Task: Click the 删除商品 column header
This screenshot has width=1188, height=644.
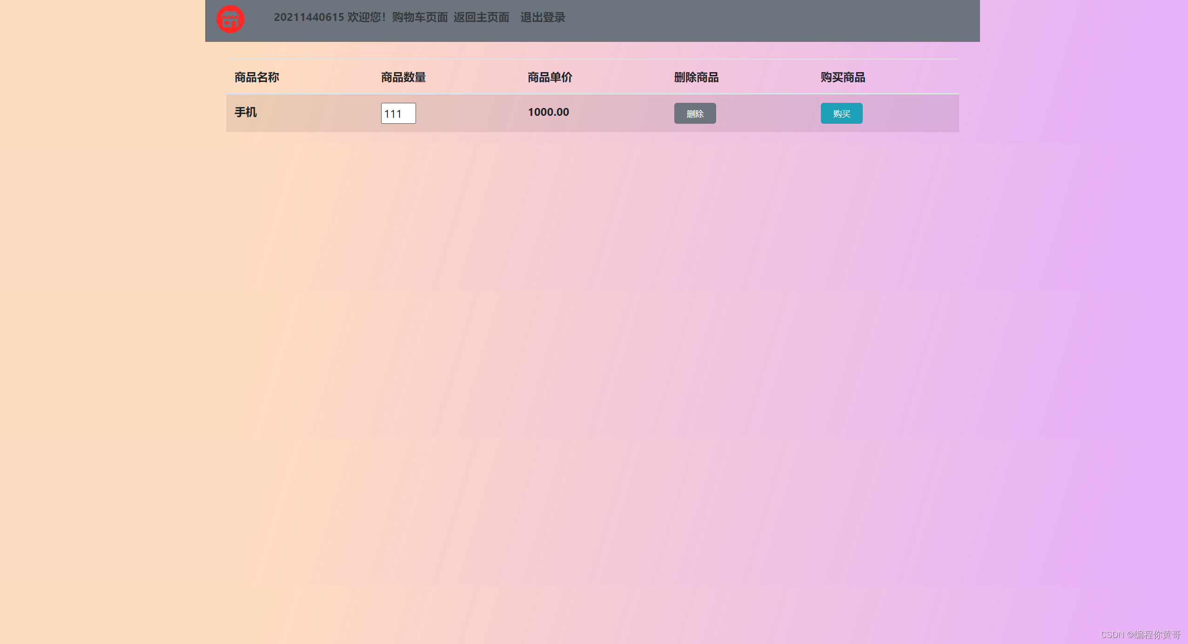Action: coord(696,77)
